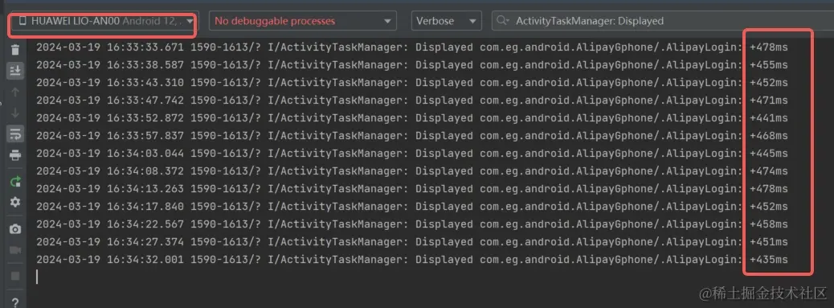Take a device screenshot with camera icon

pyautogui.click(x=15, y=229)
